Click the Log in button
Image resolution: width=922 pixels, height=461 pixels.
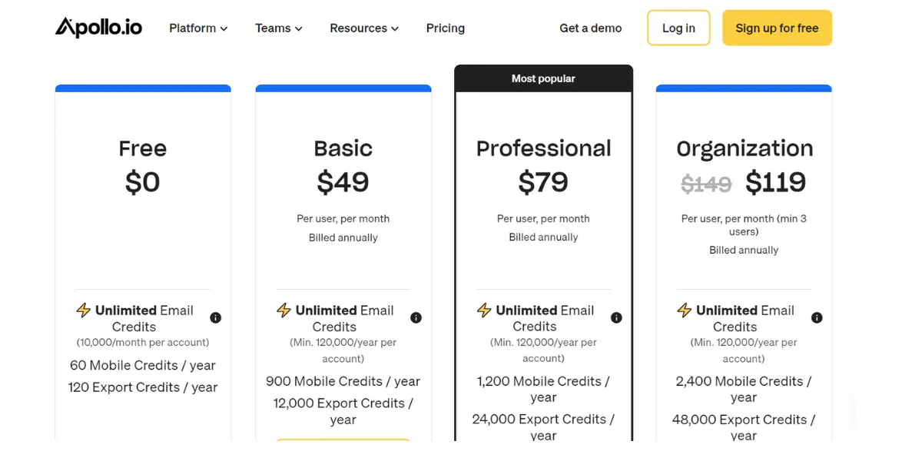(678, 28)
